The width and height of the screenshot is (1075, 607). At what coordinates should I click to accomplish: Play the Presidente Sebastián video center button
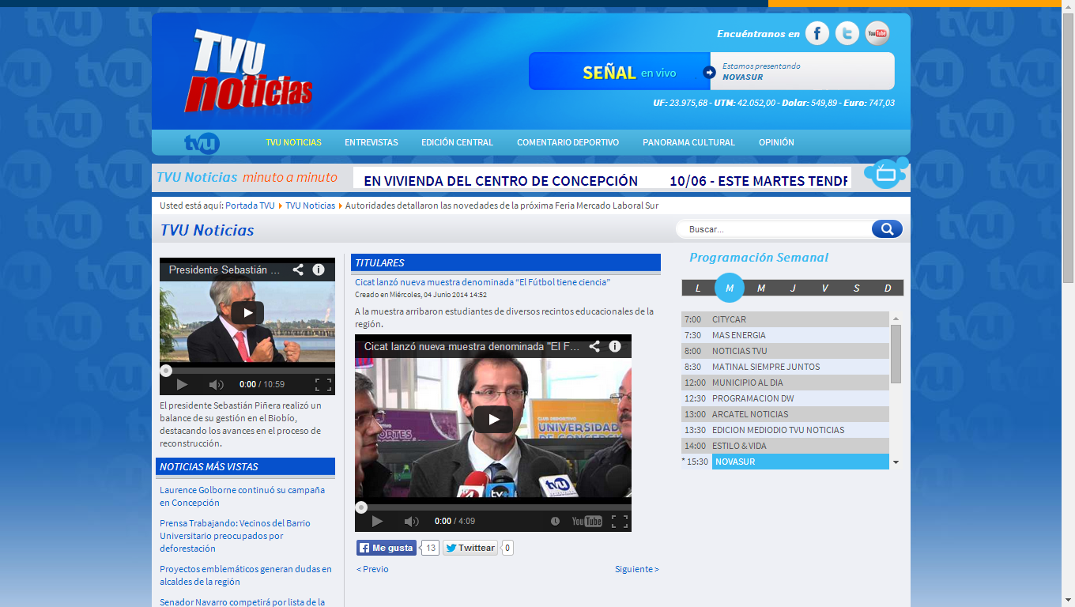247,313
